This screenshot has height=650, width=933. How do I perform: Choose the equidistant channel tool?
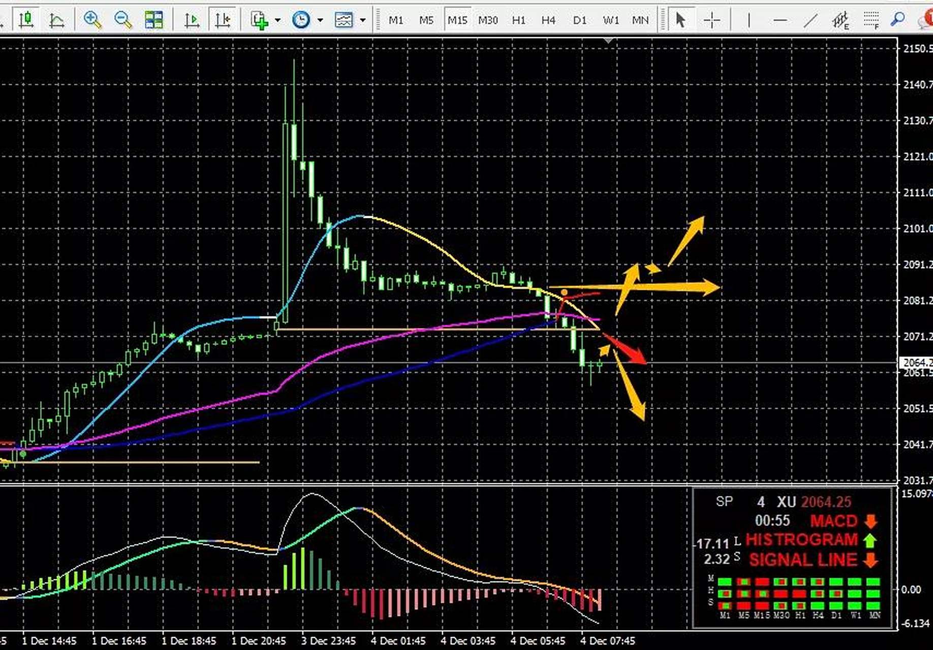click(x=841, y=20)
